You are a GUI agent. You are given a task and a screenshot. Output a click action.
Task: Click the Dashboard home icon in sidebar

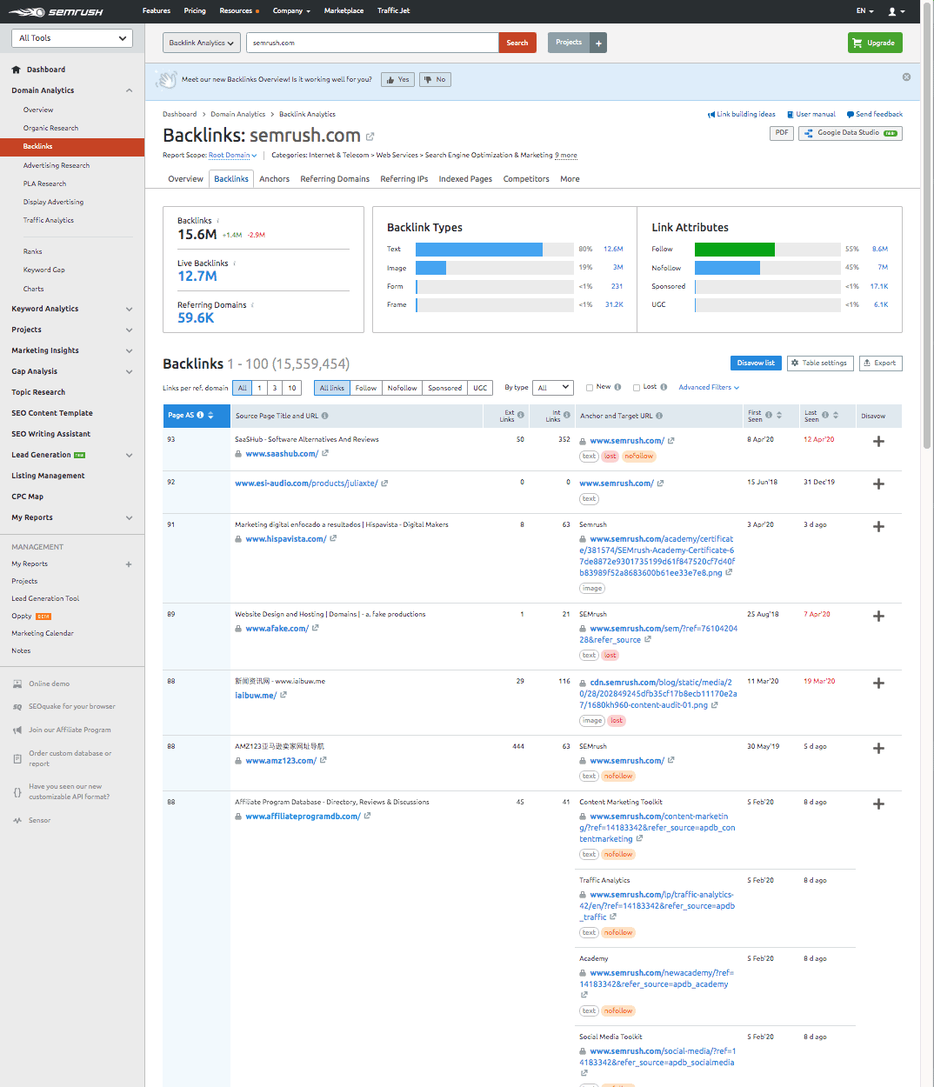point(16,70)
